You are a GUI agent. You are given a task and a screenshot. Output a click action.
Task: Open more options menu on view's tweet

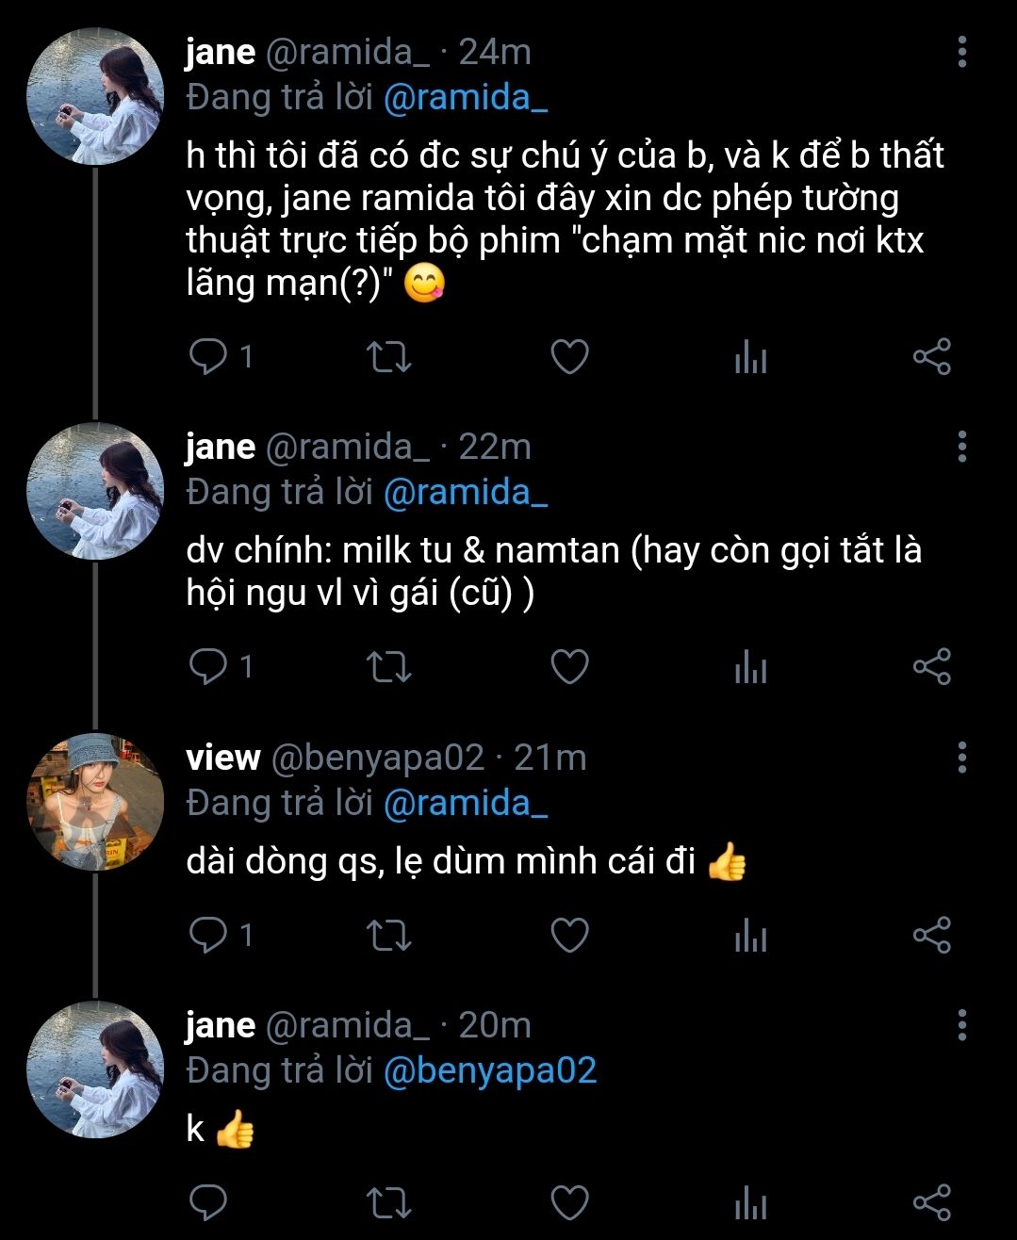[961, 757]
